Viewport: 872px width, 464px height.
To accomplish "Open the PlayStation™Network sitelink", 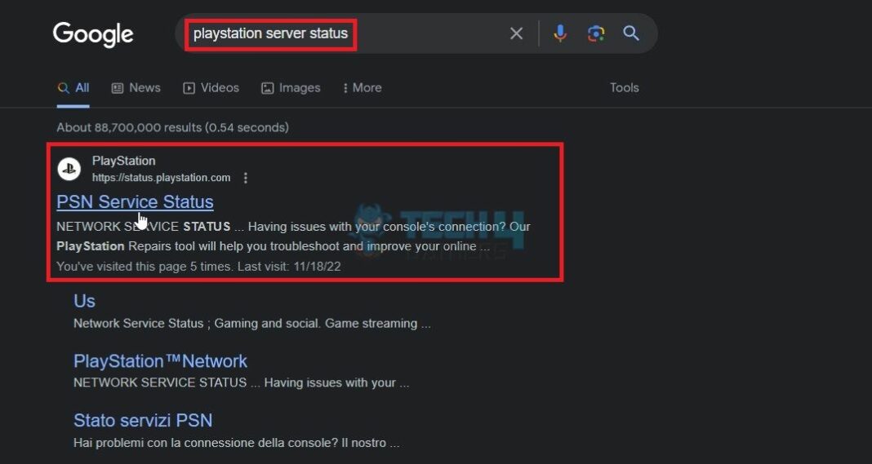I will (x=160, y=360).
